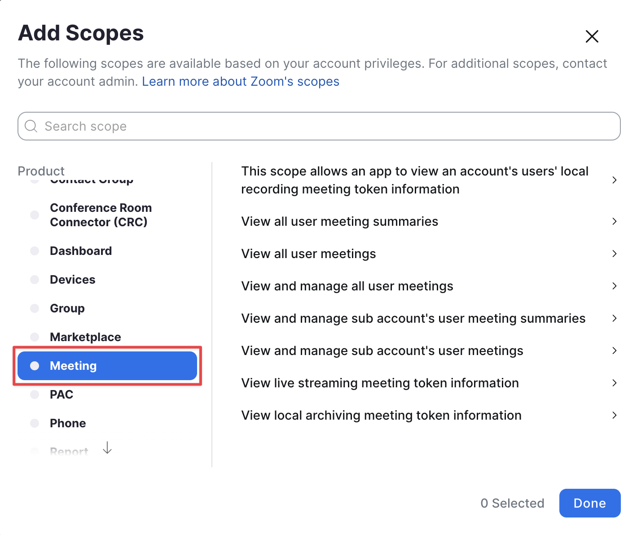Click the radio dot beside Phone
This screenshot has height=535, width=637.
point(35,423)
